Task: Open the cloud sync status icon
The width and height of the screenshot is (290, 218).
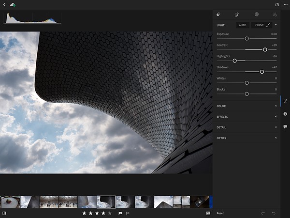Action: click(x=13, y=4)
